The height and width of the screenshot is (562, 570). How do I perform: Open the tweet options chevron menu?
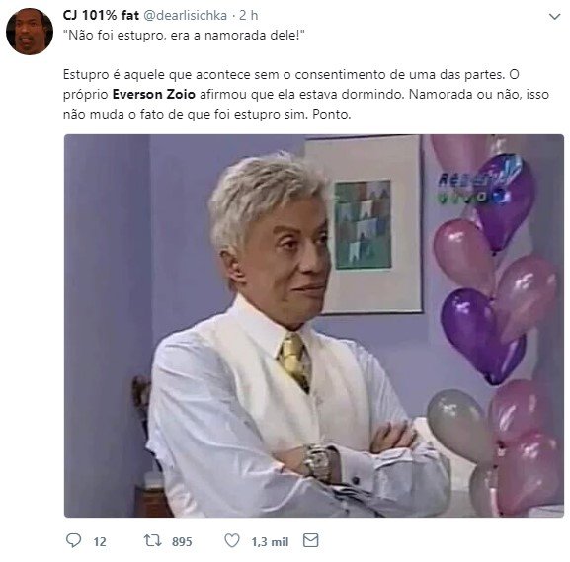554,17
